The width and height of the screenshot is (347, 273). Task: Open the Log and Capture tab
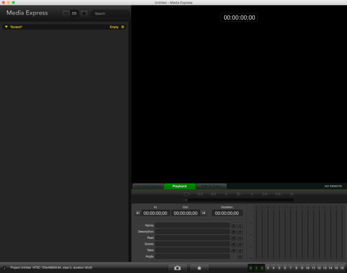pos(148,186)
